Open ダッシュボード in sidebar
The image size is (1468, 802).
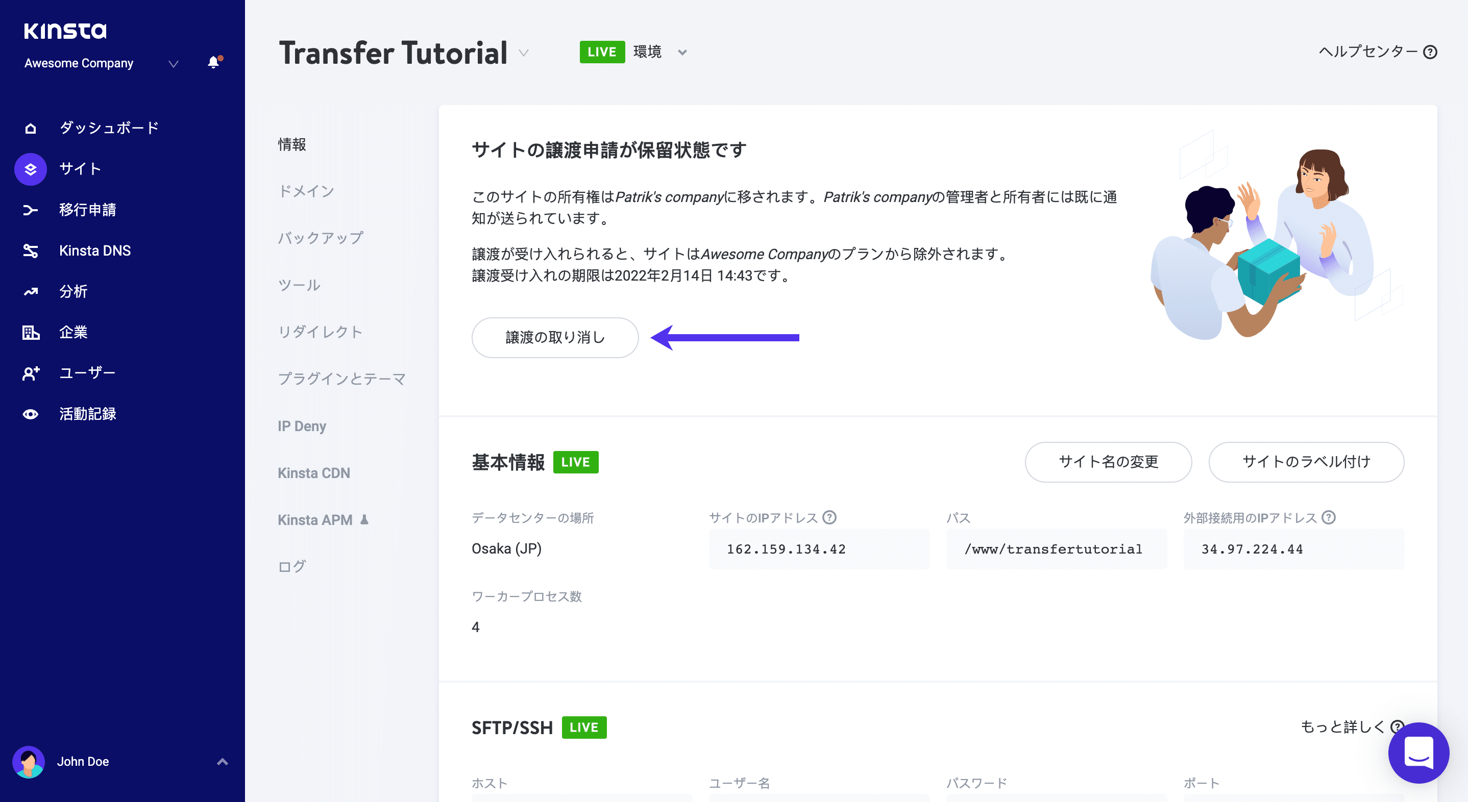tap(109, 128)
